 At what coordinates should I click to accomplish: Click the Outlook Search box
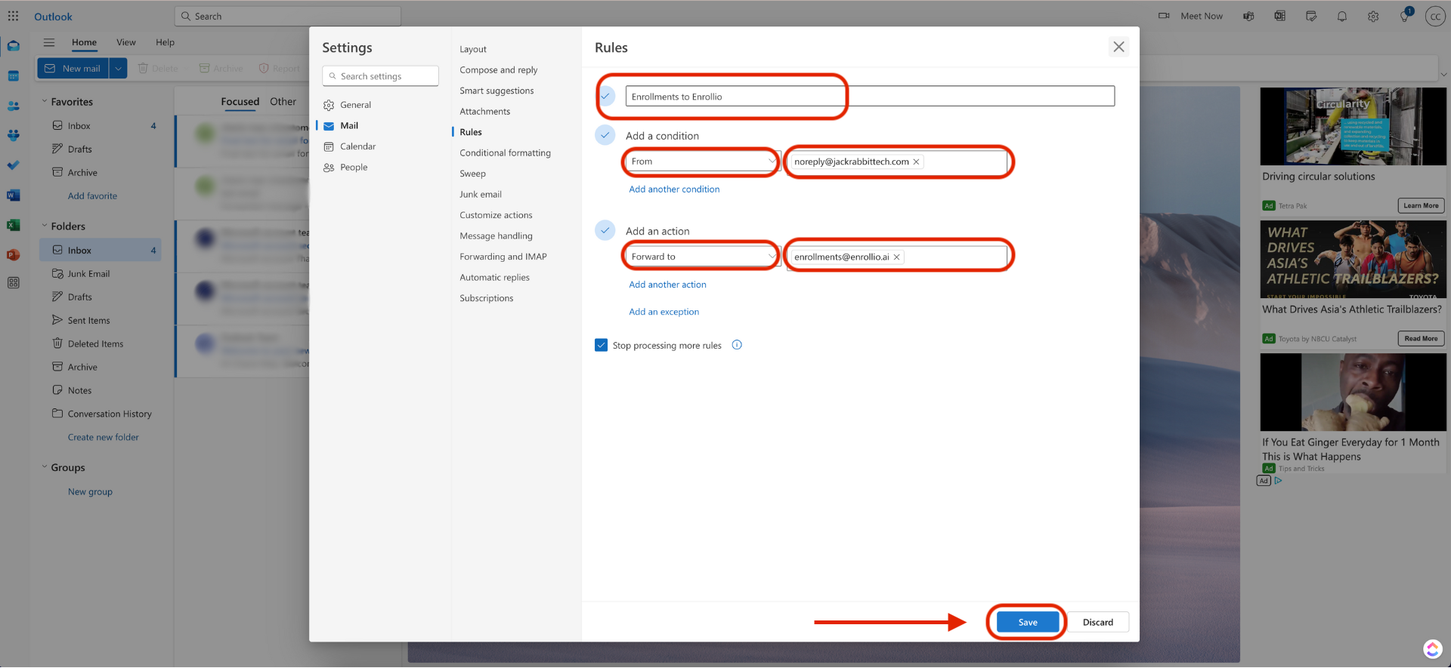click(x=287, y=16)
